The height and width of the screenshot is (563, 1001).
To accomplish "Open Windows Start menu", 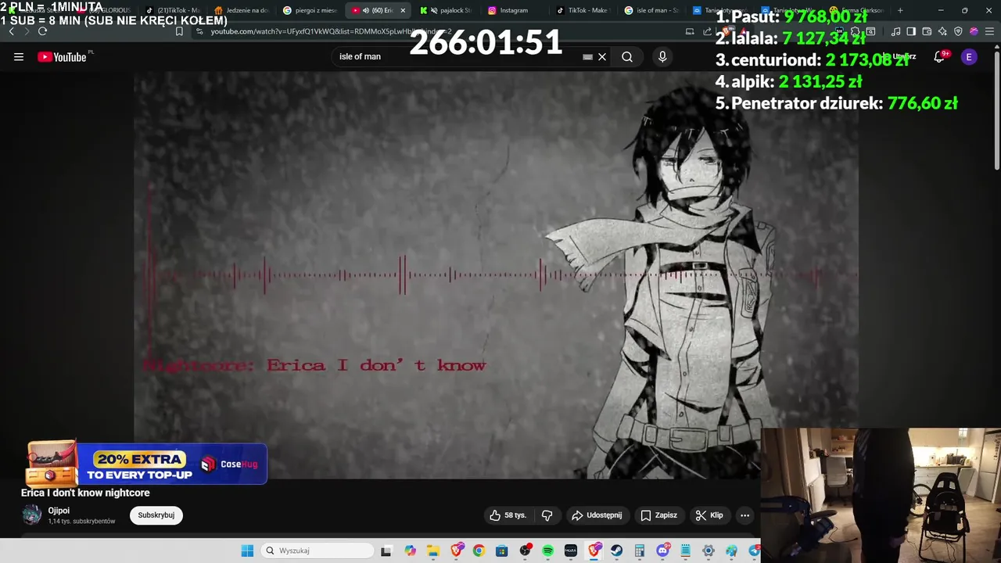I will tap(247, 550).
